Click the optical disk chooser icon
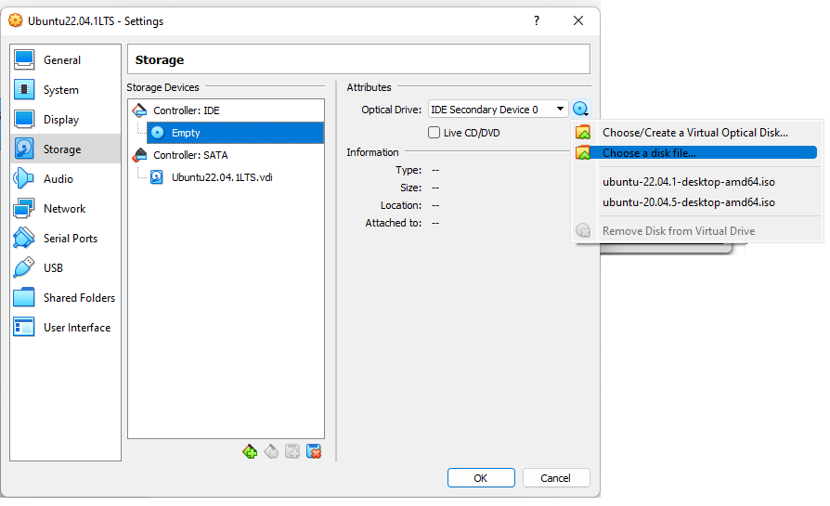Viewport: 830px width, 506px height. click(581, 110)
